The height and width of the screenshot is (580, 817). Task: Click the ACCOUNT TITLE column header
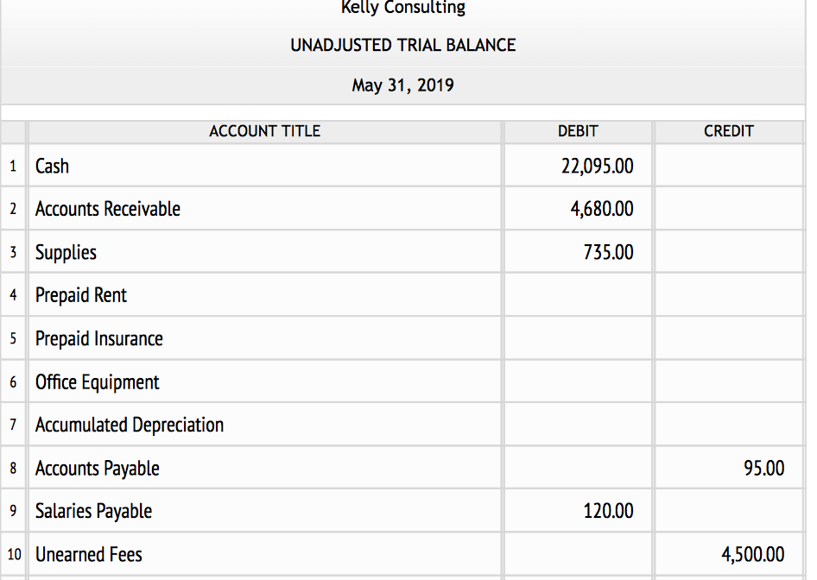[x=264, y=131]
